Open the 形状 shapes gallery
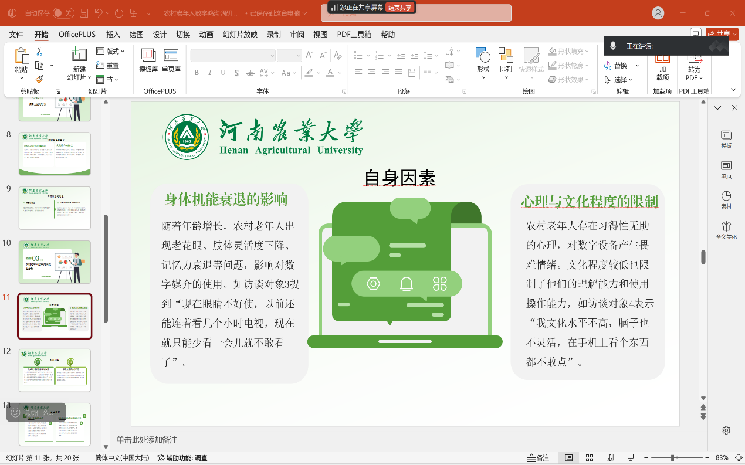745x465 pixels. click(483, 61)
